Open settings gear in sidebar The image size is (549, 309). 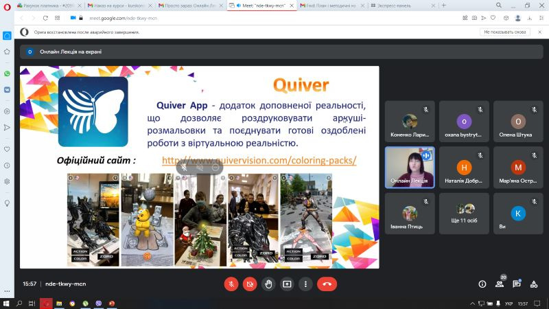(7, 181)
